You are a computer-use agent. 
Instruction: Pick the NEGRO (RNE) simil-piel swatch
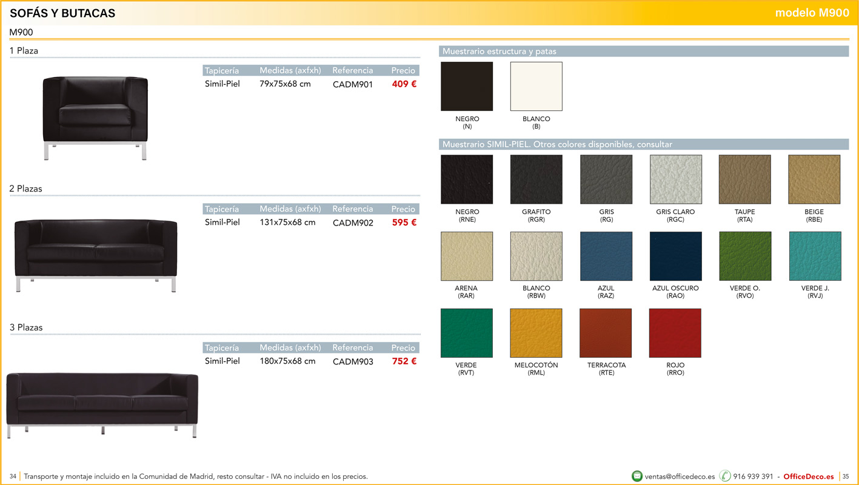click(x=467, y=179)
